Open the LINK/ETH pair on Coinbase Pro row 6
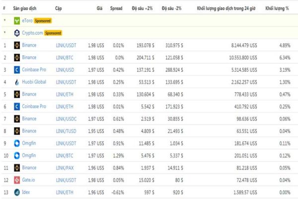The width and height of the screenshot is (298, 199). pos(65,106)
